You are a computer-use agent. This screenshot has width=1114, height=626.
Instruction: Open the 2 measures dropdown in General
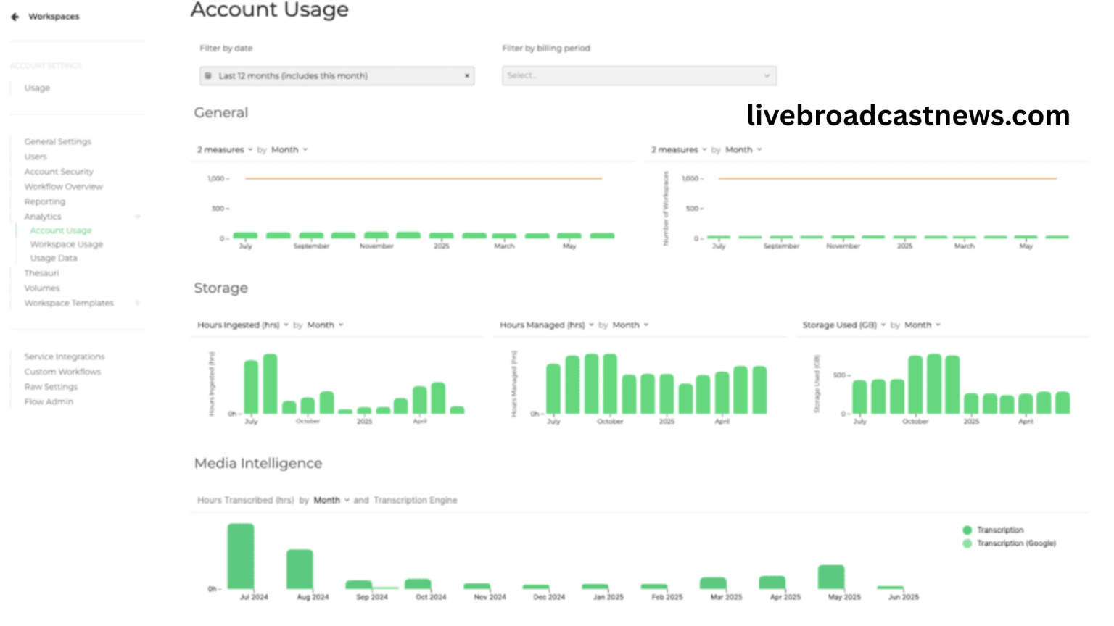225,149
